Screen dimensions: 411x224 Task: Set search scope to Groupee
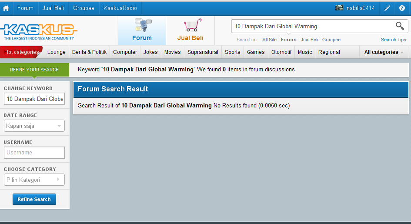click(x=331, y=40)
